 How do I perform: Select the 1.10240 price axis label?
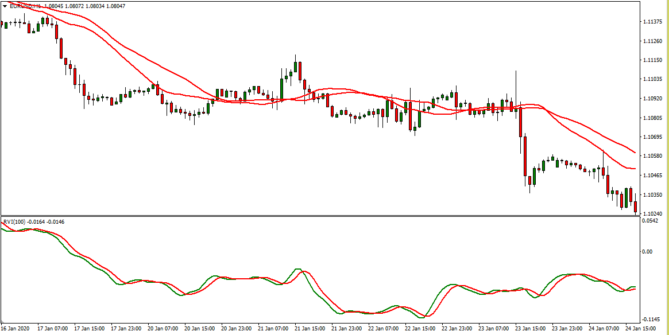[x=653, y=214]
